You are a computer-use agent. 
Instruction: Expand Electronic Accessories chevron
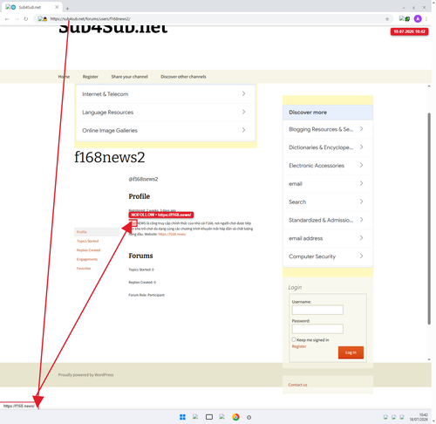click(361, 165)
